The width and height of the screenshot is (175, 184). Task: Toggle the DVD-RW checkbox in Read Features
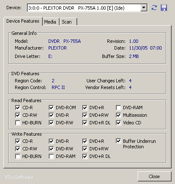[x=51, y=123]
